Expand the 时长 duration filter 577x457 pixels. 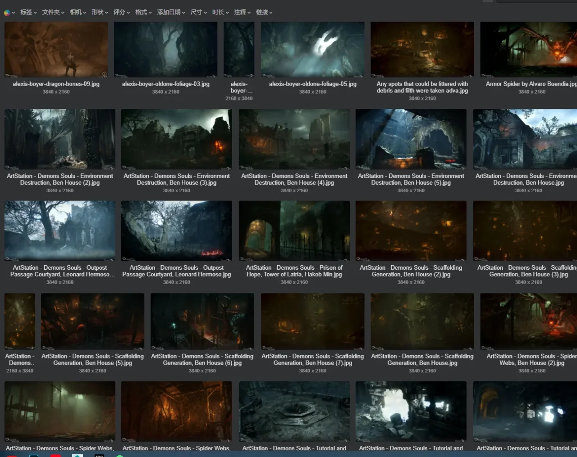tap(220, 12)
